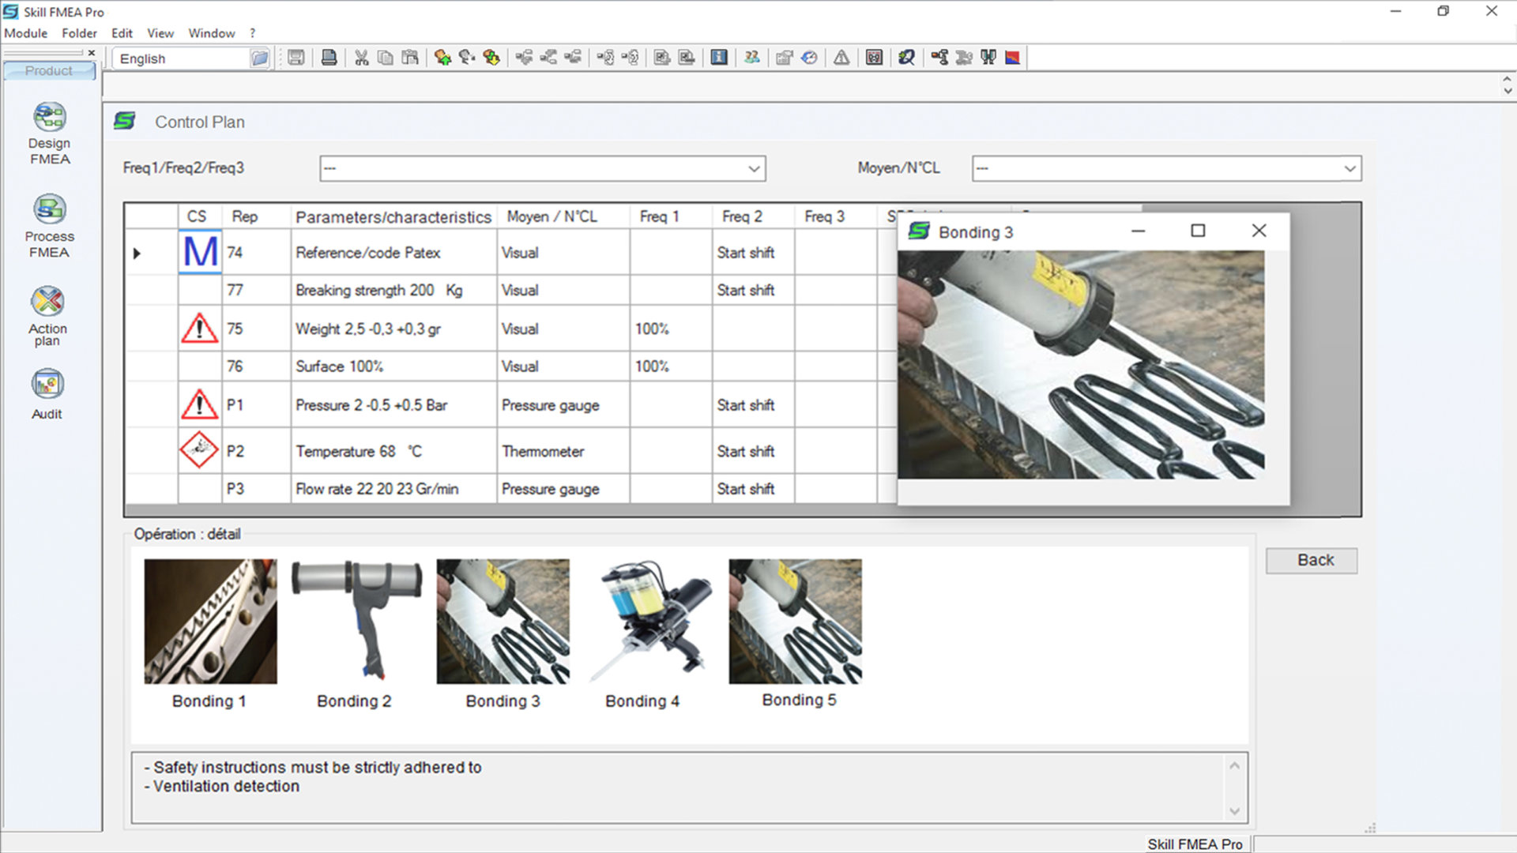Maximize the Bonding 3 popup window
The image size is (1517, 853).
(1198, 231)
